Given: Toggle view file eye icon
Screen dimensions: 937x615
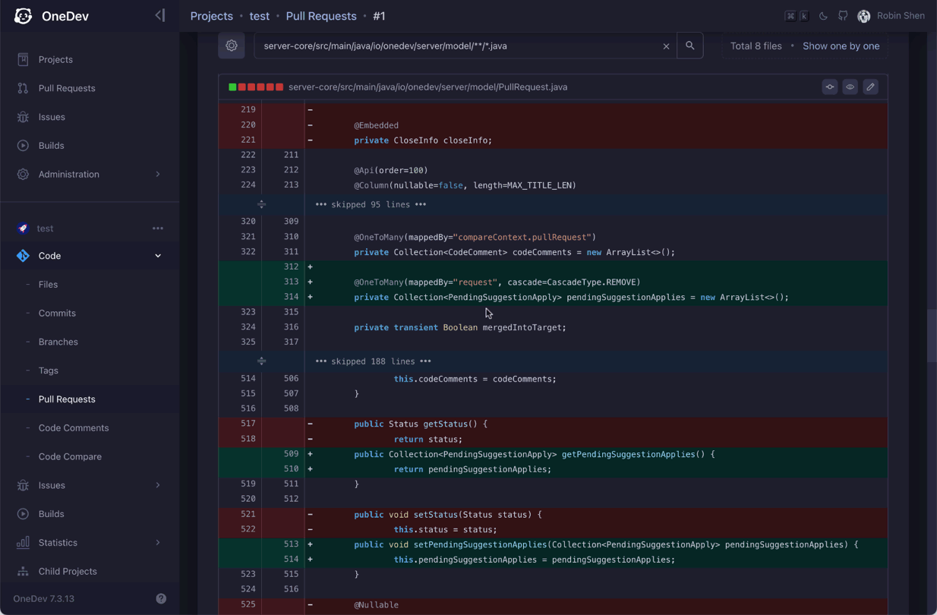Looking at the screenshot, I should [850, 87].
